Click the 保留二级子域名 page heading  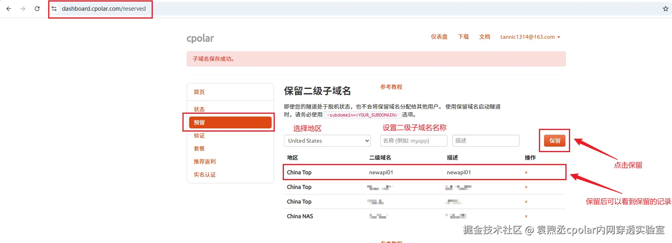(x=317, y=91)
